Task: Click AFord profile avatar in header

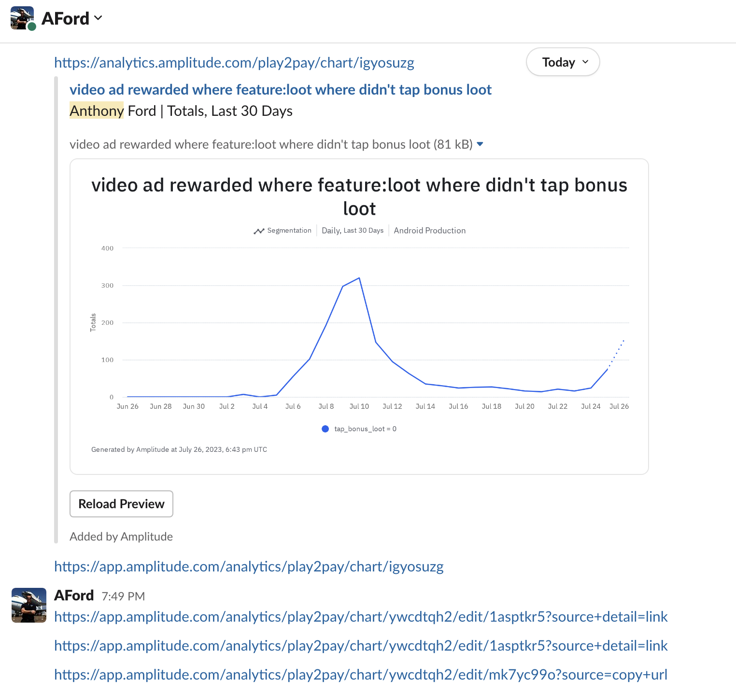Action: pos(22,18)
